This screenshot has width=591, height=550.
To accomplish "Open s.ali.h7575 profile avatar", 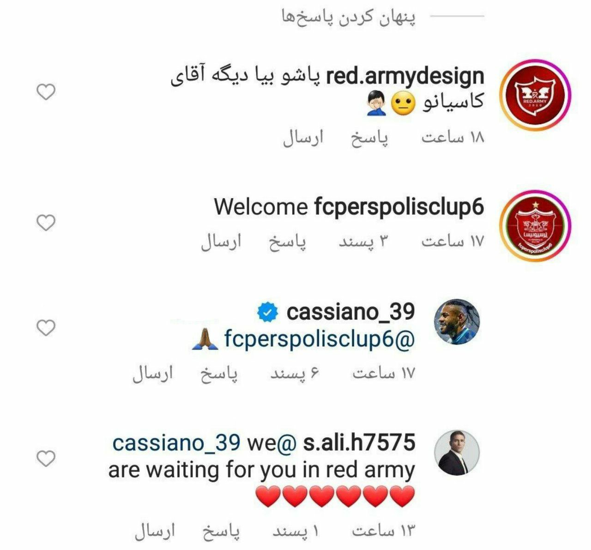I will click(x=458, y=453).
